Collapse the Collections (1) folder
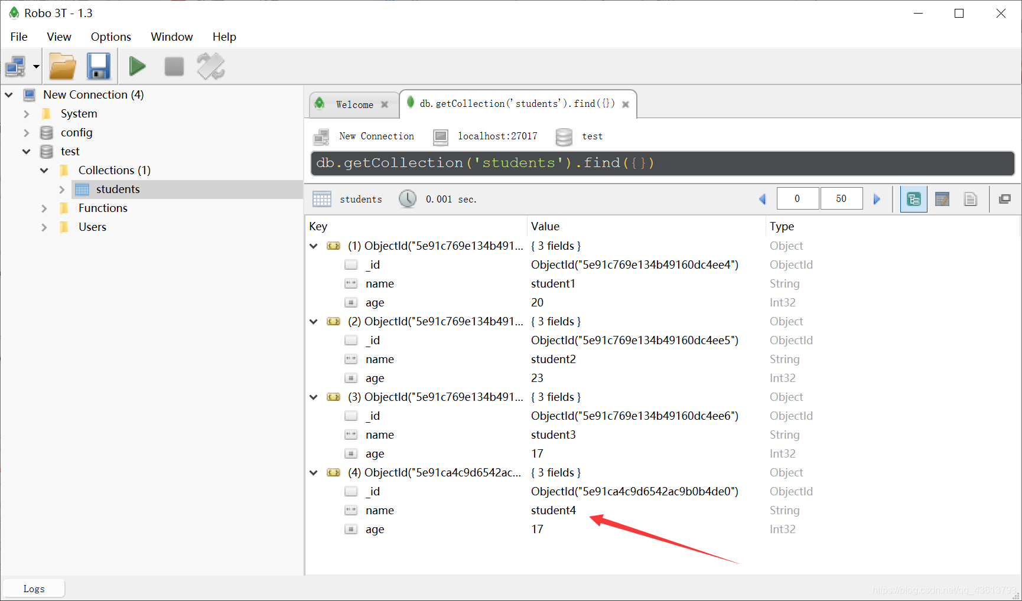Screen dimensions: 1022x601 pyautogui.click(x=44, y=170)
